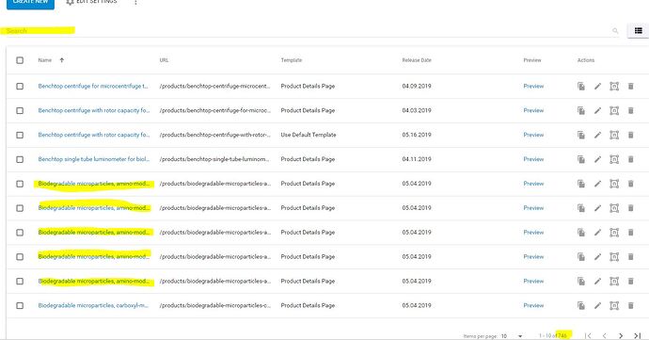This screenshot has width=649, height=340.
Task: Preview the luminometer product row
Action: click(533, 159)
